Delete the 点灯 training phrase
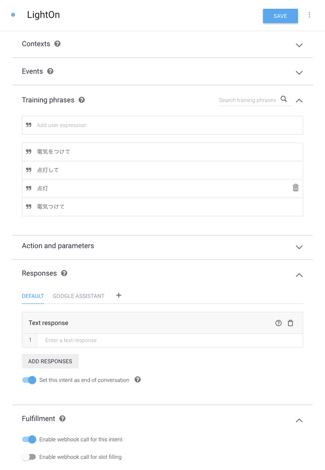 (x=296, y=188)
